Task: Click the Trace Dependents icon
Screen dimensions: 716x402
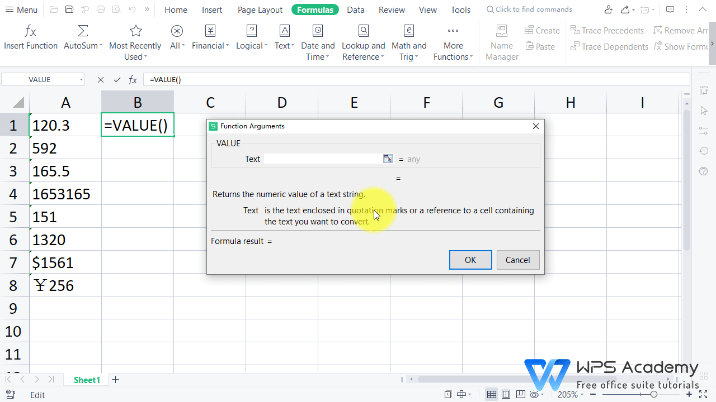Action: [x=576, y=46]
